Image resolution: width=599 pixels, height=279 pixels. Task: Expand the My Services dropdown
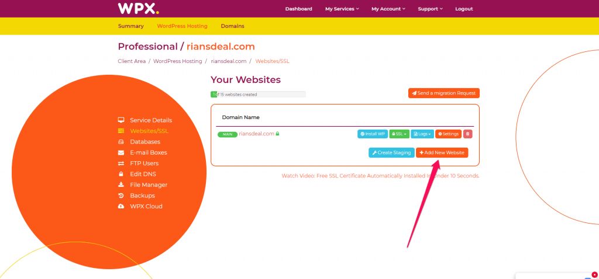[x=342, y=9]
